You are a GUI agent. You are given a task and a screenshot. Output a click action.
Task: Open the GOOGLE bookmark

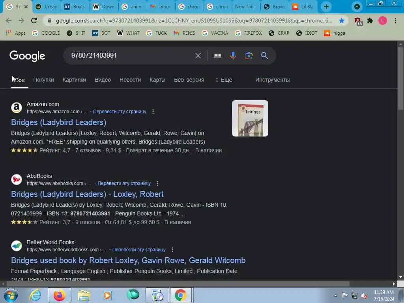(46, 33)
